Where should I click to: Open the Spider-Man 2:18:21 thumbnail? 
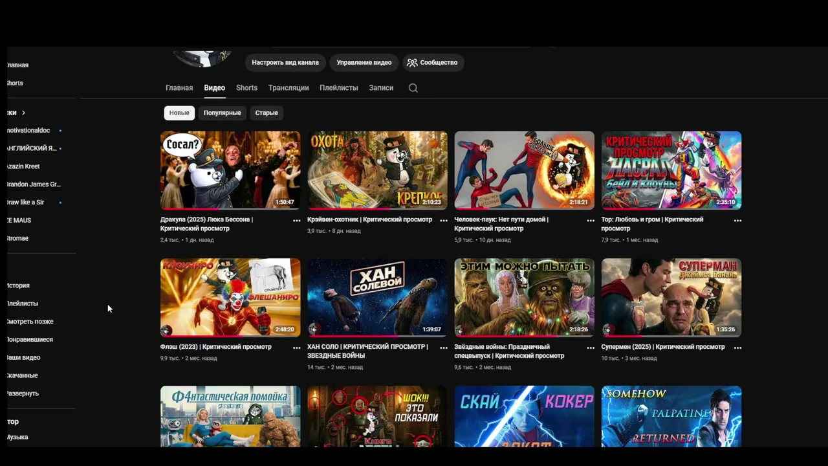[x=524, y=170]
